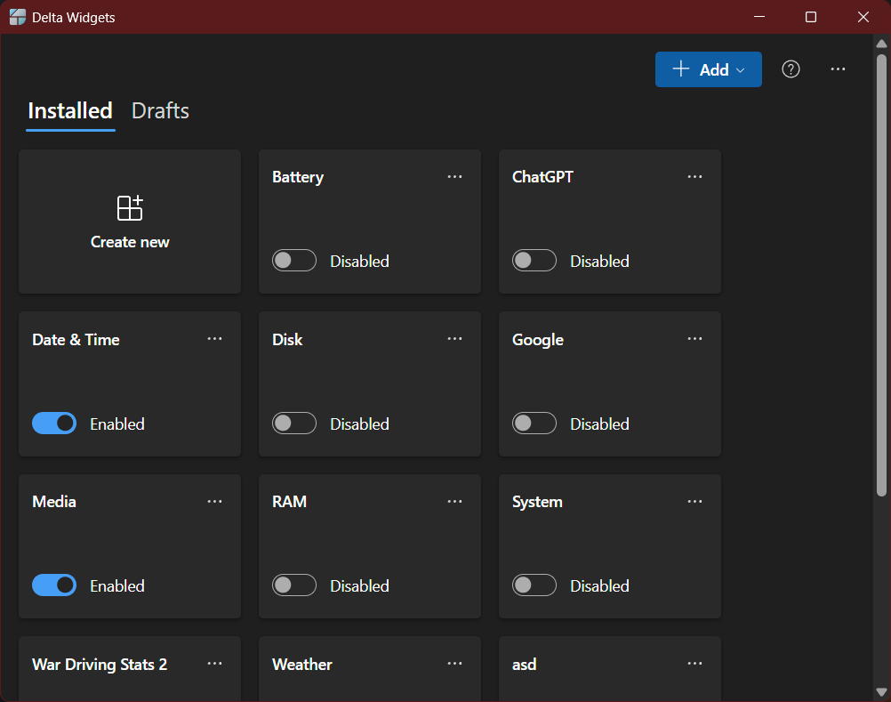The width and height of the screenshot is (891, 702).
Task: Click the Create new widget tile
Action: (130, 222)
